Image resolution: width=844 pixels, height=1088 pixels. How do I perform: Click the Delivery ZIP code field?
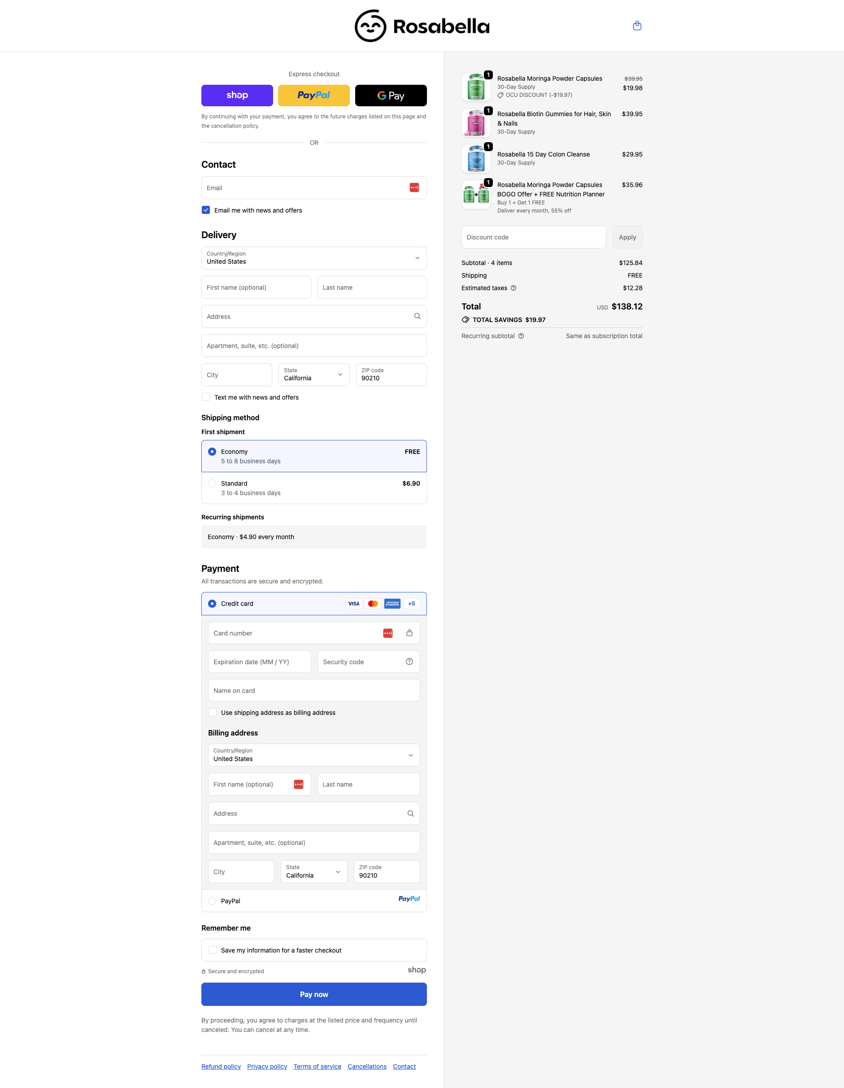pyautogui.click(x=392, y=374)
